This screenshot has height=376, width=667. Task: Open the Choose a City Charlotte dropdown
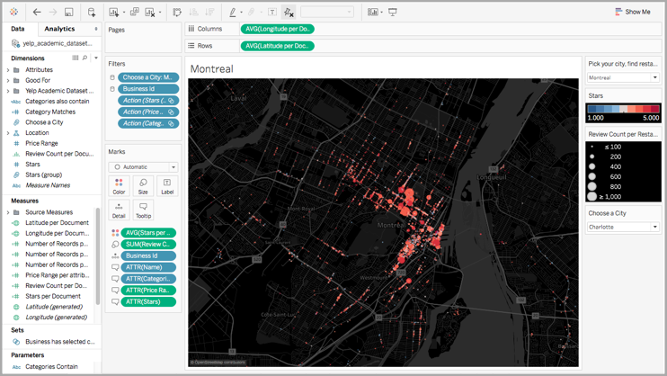click(623, 227)
